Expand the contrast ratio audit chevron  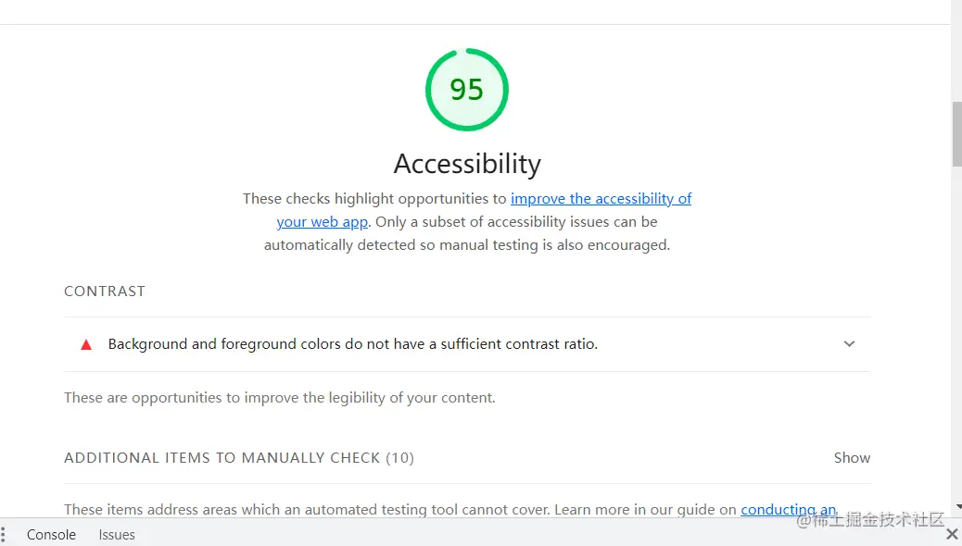pos(849,343)
